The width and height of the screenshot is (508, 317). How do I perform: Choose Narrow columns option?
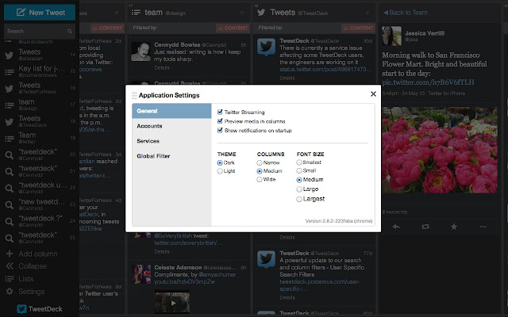point(260,162)
